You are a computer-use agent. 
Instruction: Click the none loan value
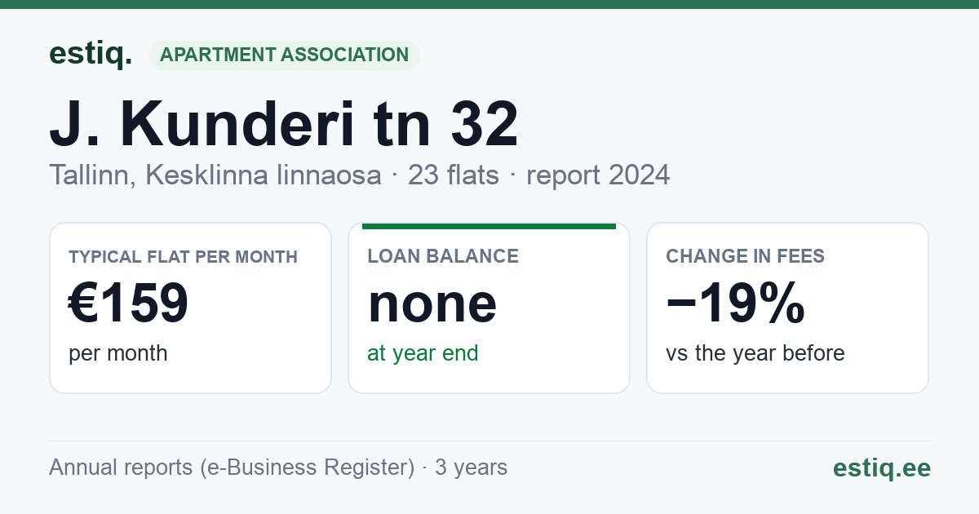click(x=432, y=304)
